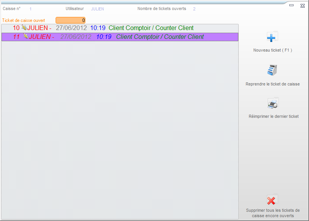Image resolution: width=309 pixels, height=221 pixels.
Task: Click the Caisse n° value
Action: pos(31,9)
